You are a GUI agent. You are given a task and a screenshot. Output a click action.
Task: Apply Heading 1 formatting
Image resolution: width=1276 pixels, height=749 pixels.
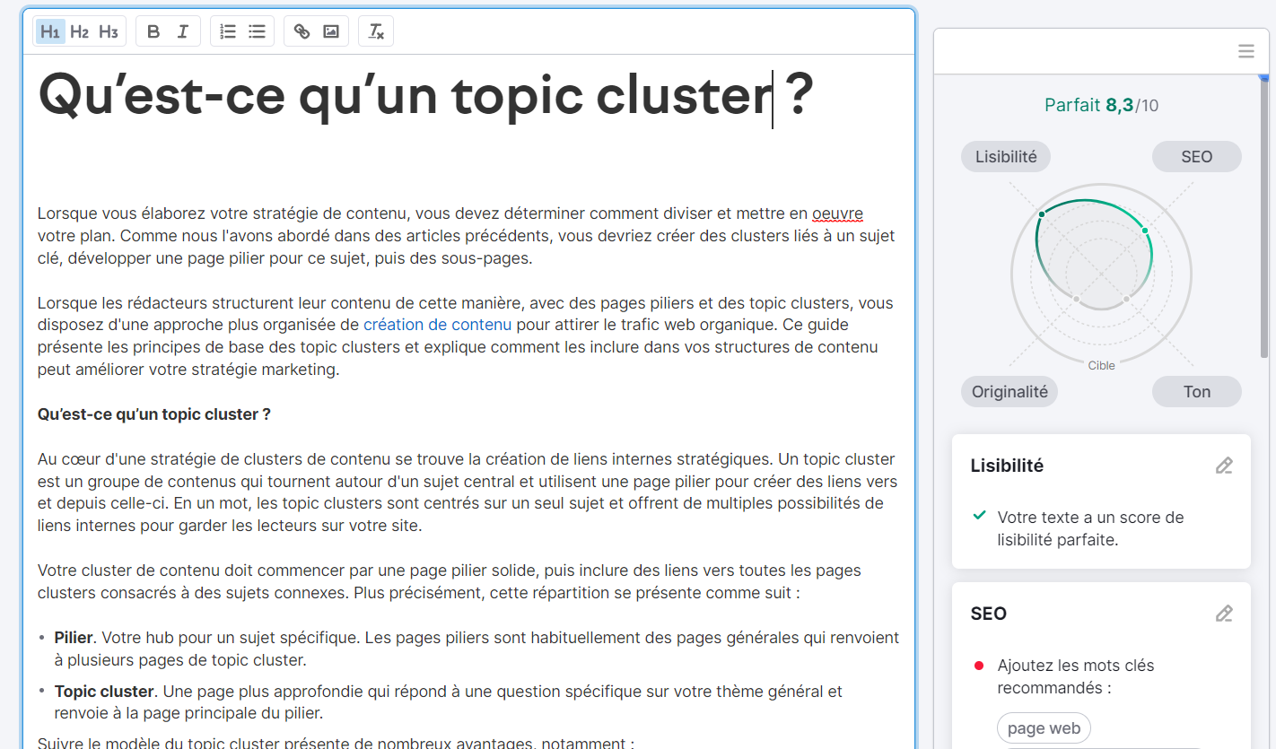(x=50, y=30)
